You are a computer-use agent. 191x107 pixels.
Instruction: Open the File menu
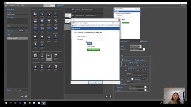[6, 6]
